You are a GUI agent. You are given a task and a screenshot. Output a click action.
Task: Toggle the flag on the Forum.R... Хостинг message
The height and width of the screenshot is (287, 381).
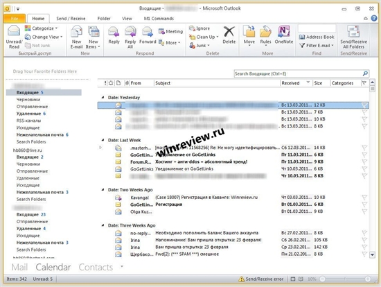364,162
